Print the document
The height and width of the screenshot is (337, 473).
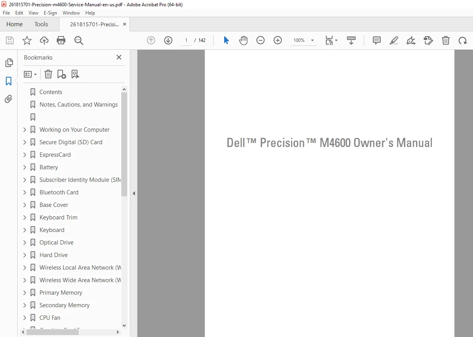coord(61,40)
